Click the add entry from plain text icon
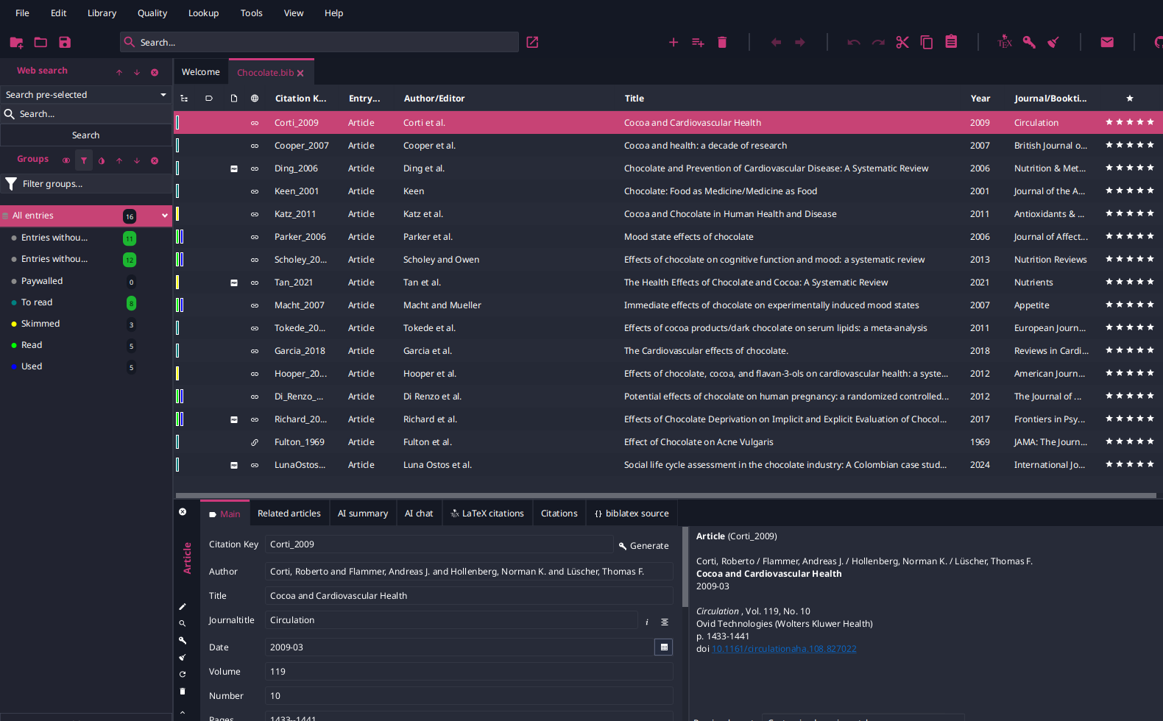Screen dimensions: 1163x721 [x=698, y=43]
